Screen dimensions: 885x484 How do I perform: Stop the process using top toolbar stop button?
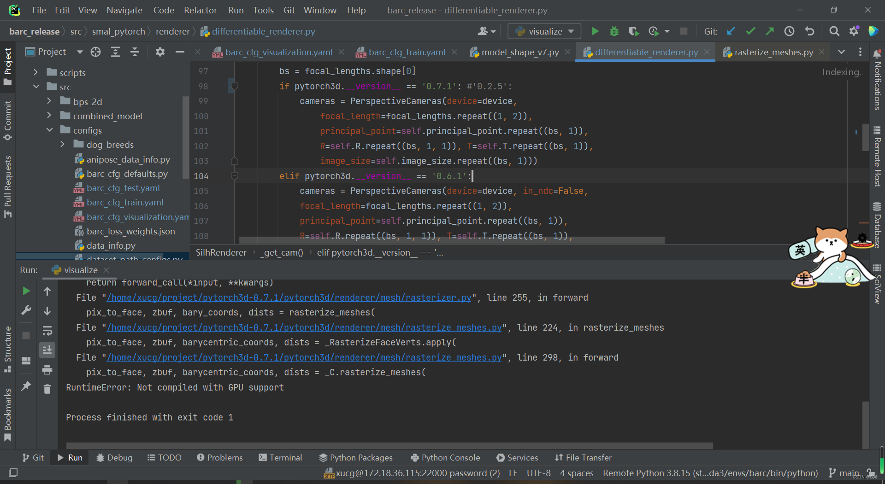pos(684,31)
